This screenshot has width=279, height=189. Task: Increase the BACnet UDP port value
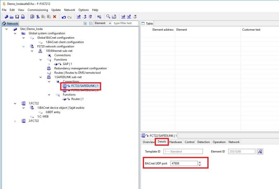click(199, 162)
